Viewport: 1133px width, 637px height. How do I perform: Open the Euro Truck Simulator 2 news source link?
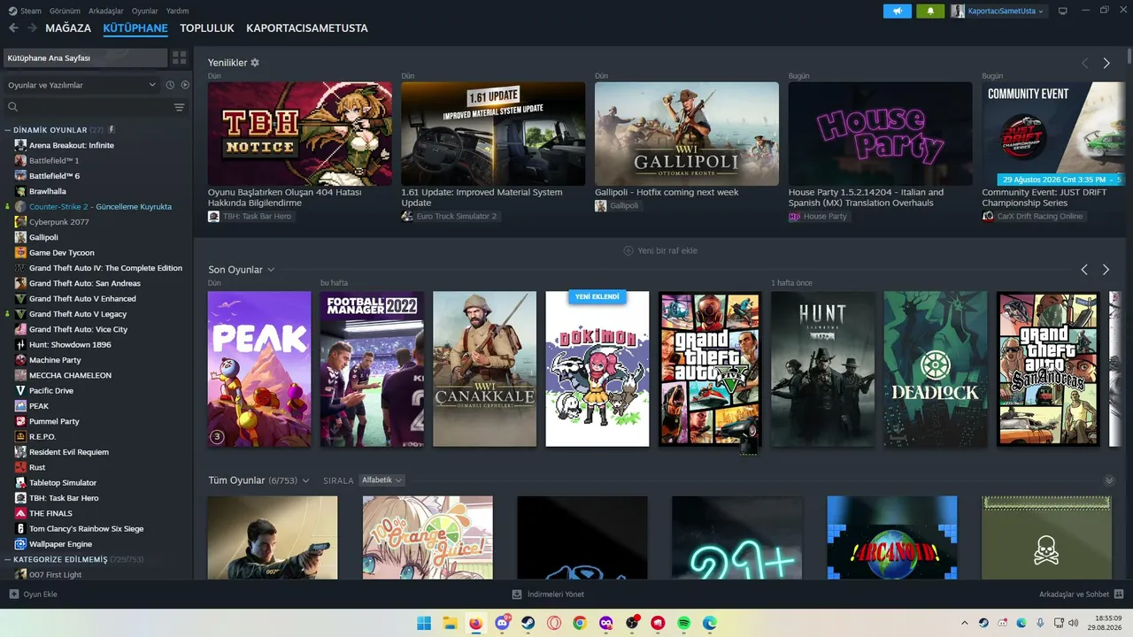[451, 217]
